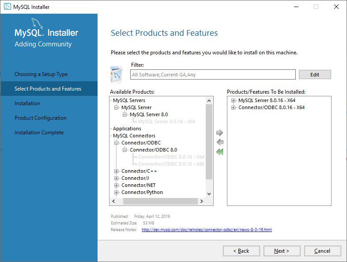347x262 pixels.
Task: Open the connector-odbc release notes link
Action: click(x=207, y=230)
